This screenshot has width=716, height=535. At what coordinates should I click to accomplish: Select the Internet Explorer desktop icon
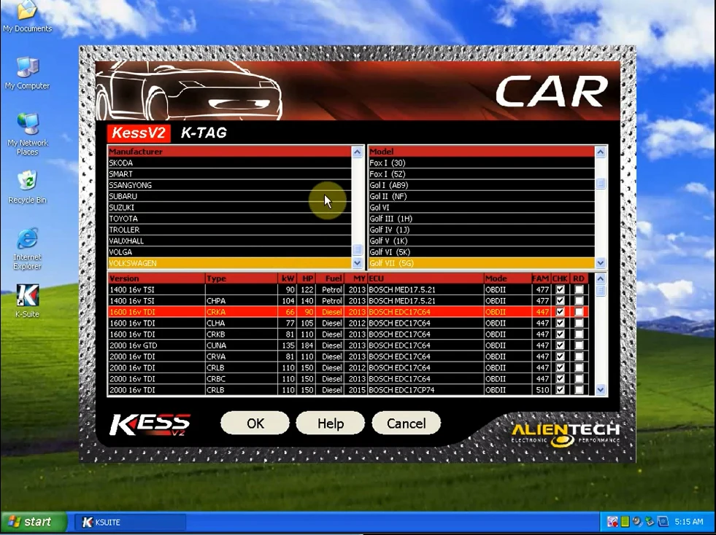point(28,249)
